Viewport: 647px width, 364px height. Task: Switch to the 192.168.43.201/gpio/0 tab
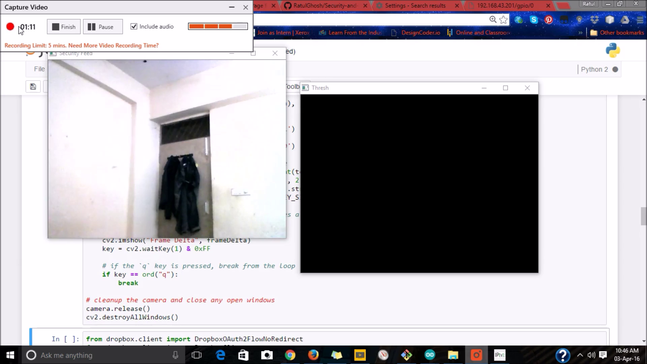pyautogui.click(x=505, y=5)
